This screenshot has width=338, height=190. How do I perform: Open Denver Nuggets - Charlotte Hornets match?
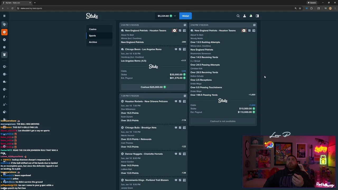144,154
